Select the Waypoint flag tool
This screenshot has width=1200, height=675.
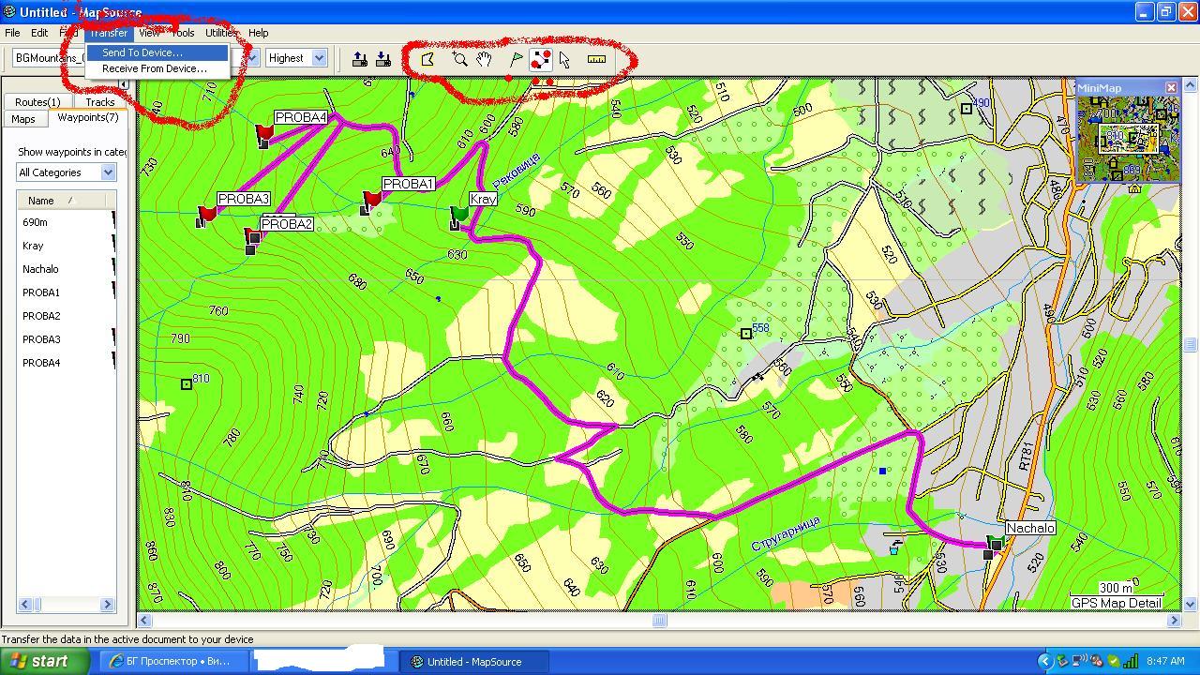516,59
